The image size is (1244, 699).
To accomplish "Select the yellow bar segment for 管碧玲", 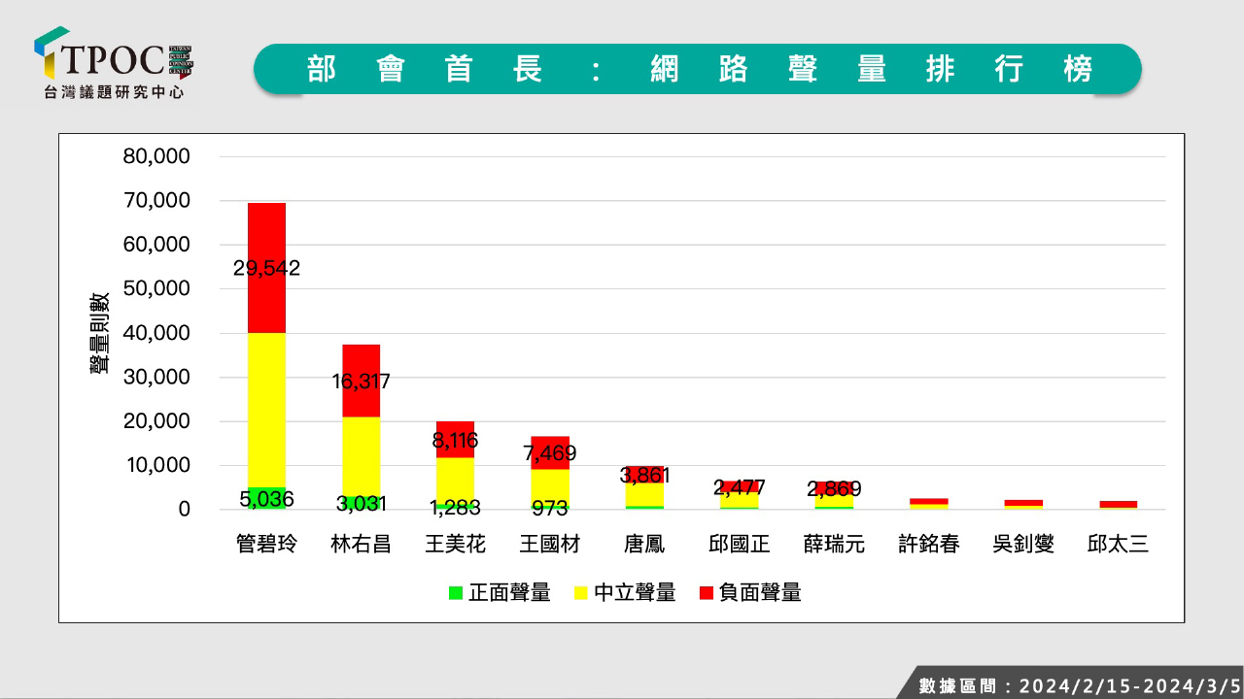I will tap(253, 408).
